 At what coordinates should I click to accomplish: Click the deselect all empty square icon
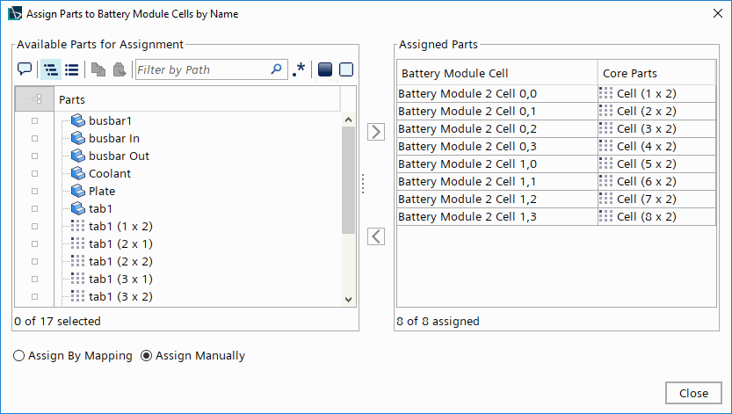pos(346,69)
